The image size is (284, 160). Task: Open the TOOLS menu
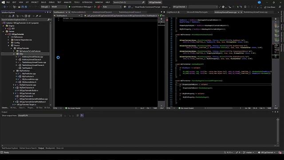point(77,2)
